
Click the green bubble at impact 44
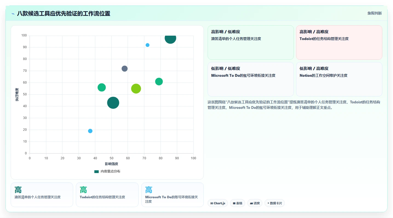click(x=102, y=87)
